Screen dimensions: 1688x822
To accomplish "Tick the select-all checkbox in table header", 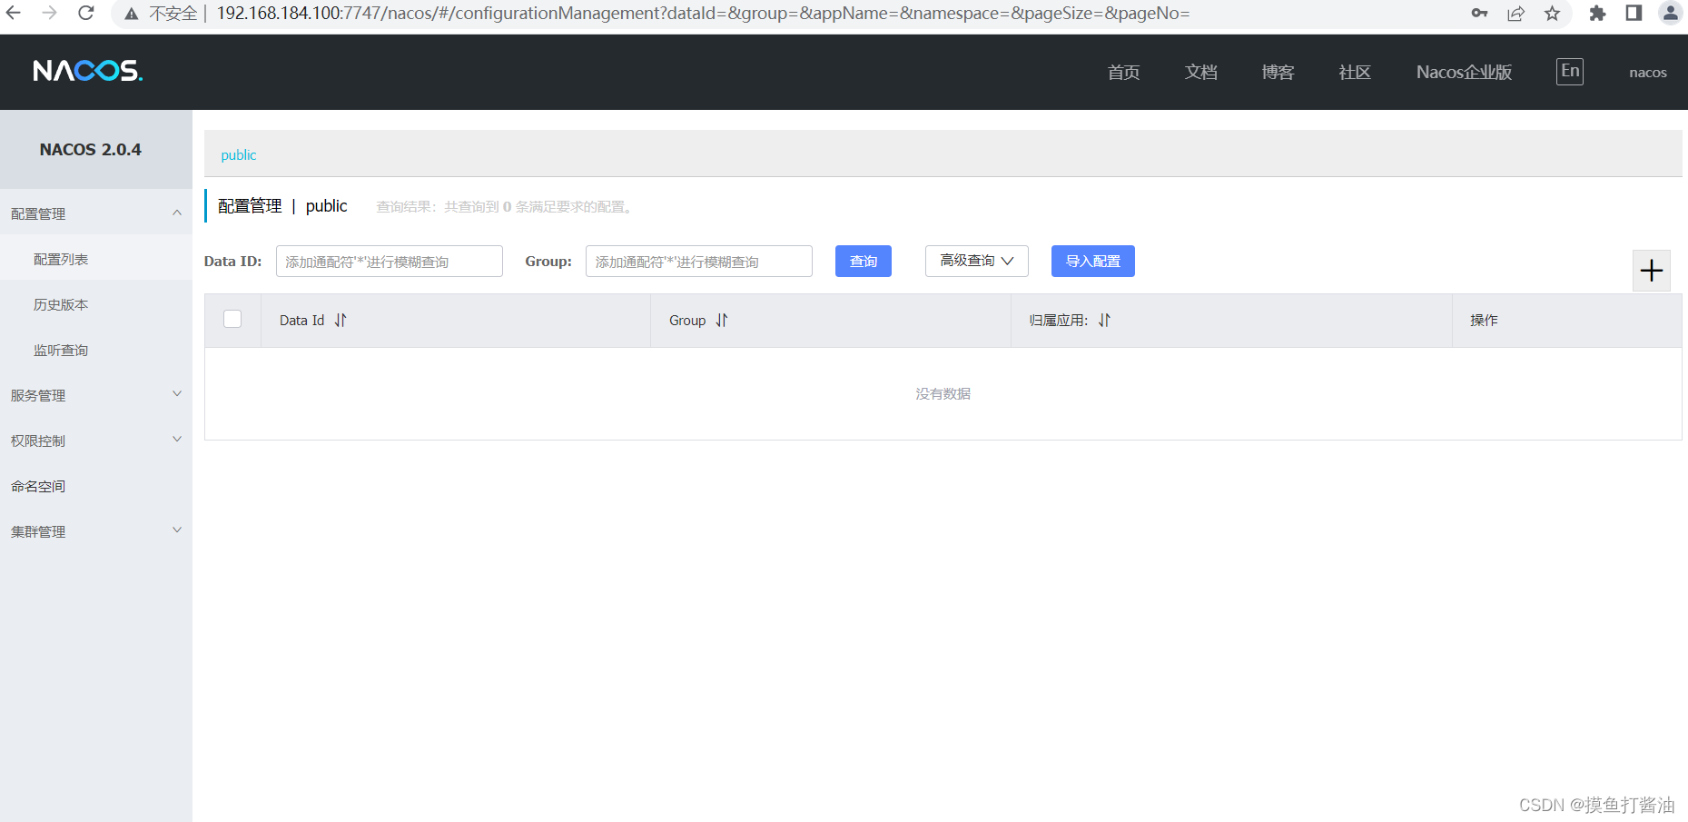I will click(x=232, y=319).
